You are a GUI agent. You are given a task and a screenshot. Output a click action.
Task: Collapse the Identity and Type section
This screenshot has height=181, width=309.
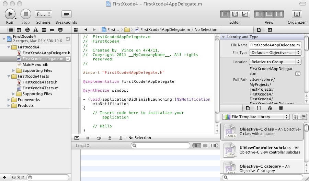(x=224, y=37)
